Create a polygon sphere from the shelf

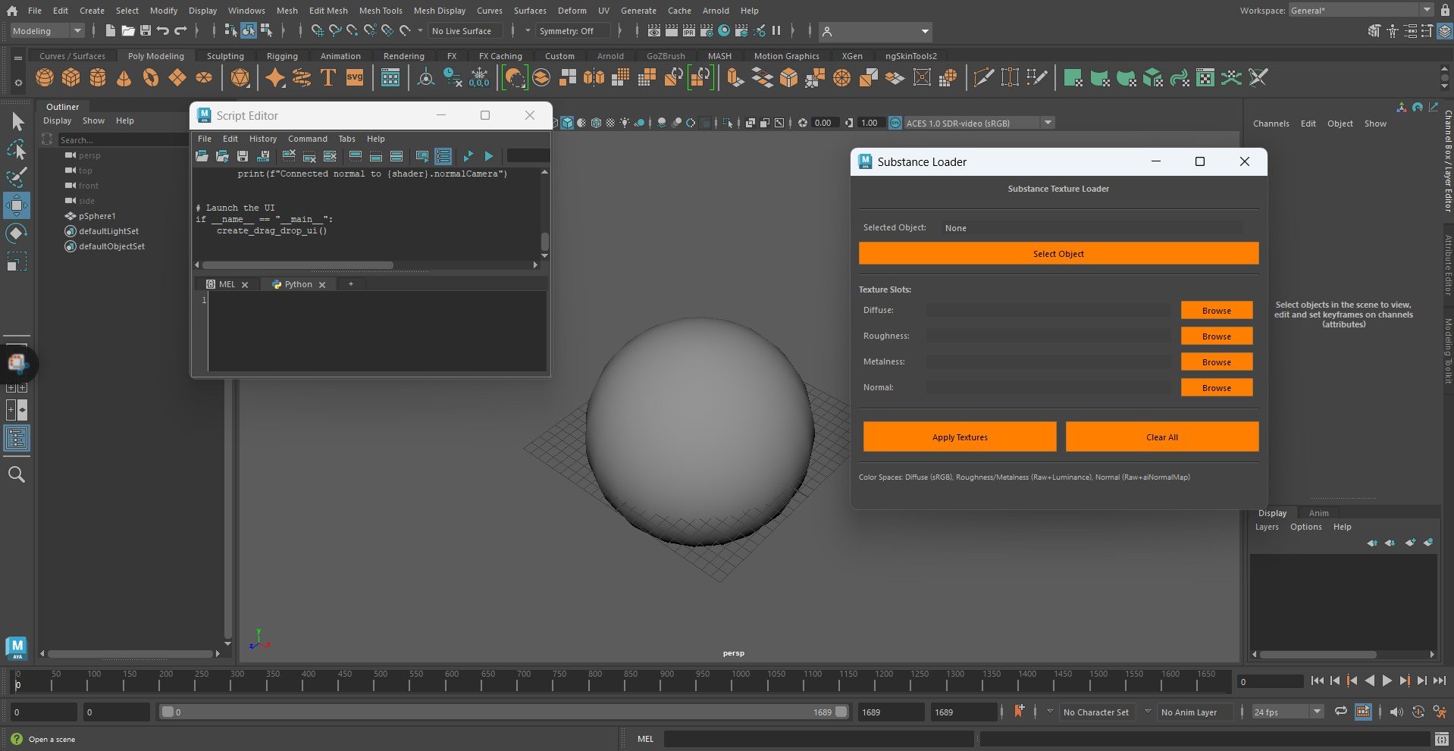click(x=45, y=77)
